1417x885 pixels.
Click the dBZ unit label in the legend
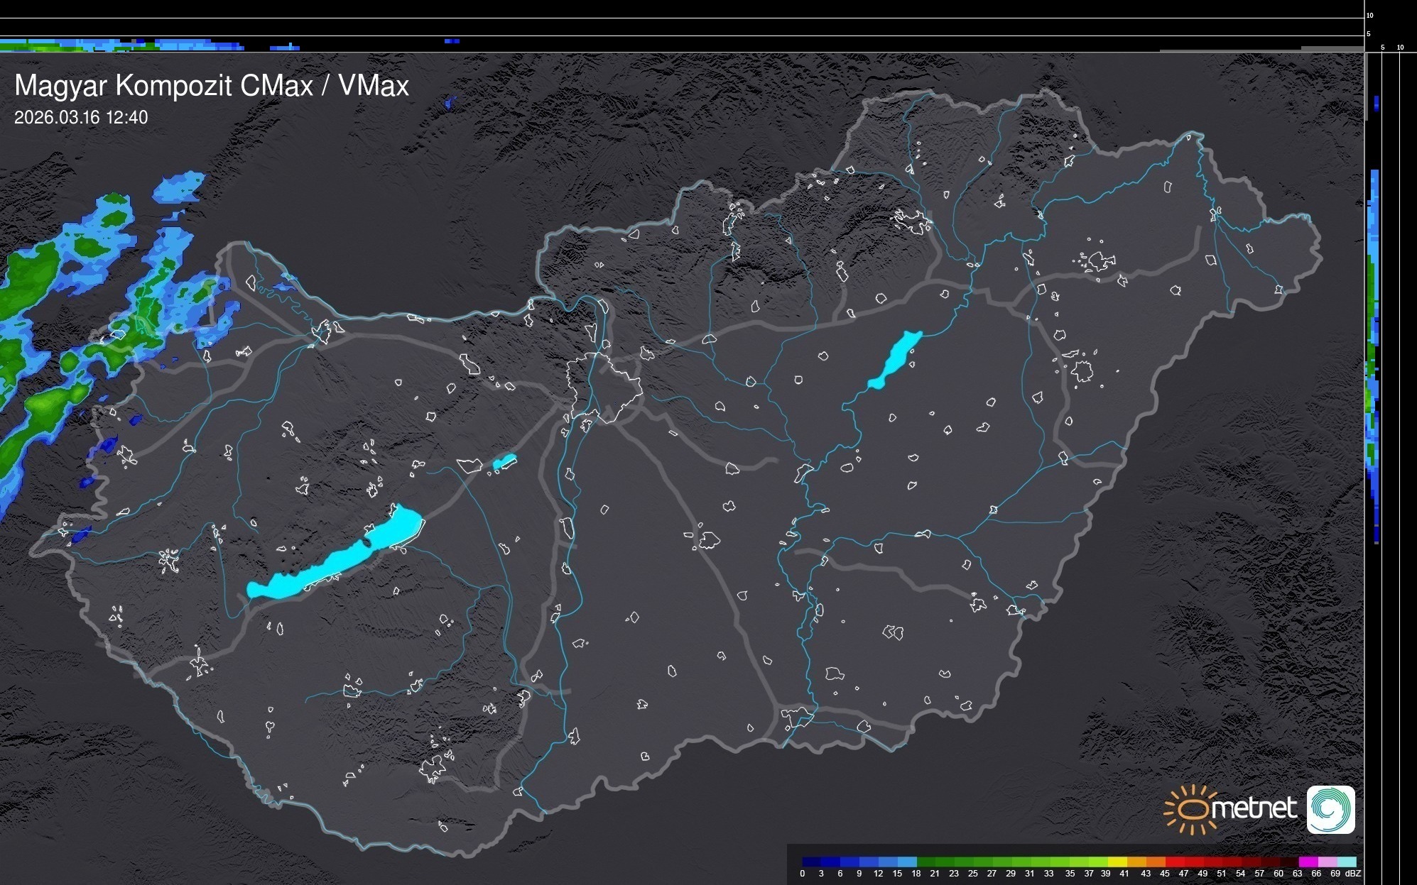pos(1353,874)
